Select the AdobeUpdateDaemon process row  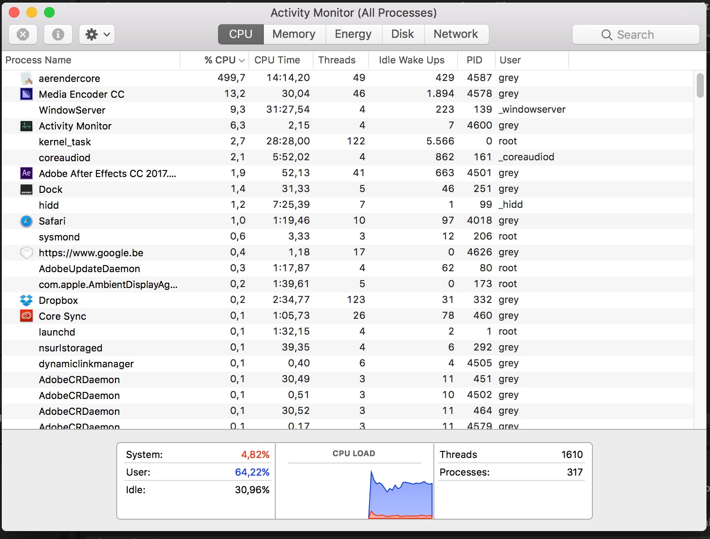pyautogui.click(x=348, y=269)
